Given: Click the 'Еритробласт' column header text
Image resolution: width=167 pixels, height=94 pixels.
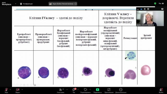Looking at the screenshot, I should (x=24, y=34).
